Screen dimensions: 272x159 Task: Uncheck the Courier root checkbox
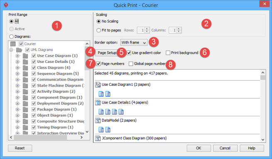click(x=21, y=44)
